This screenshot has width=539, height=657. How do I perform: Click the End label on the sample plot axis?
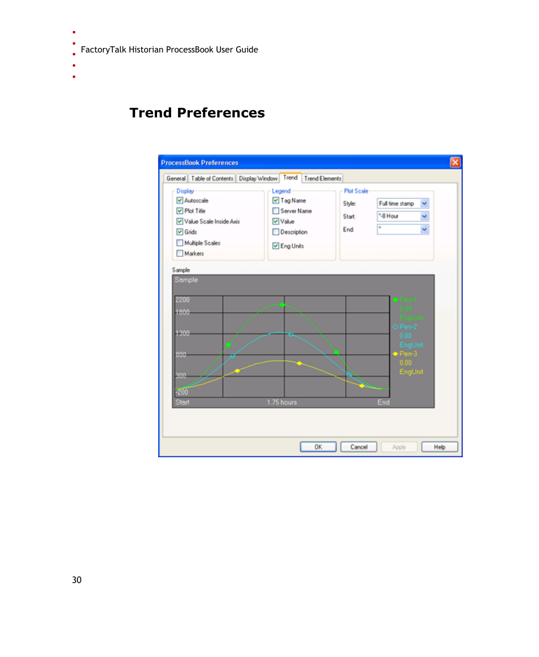(384, 402)
